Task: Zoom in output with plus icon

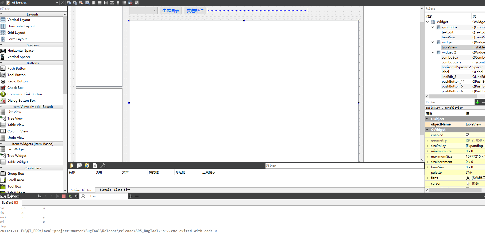Action: (131, 196)
